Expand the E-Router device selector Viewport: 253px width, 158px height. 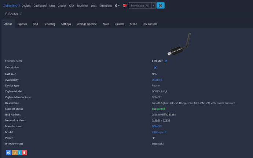(x=14, y=14)
